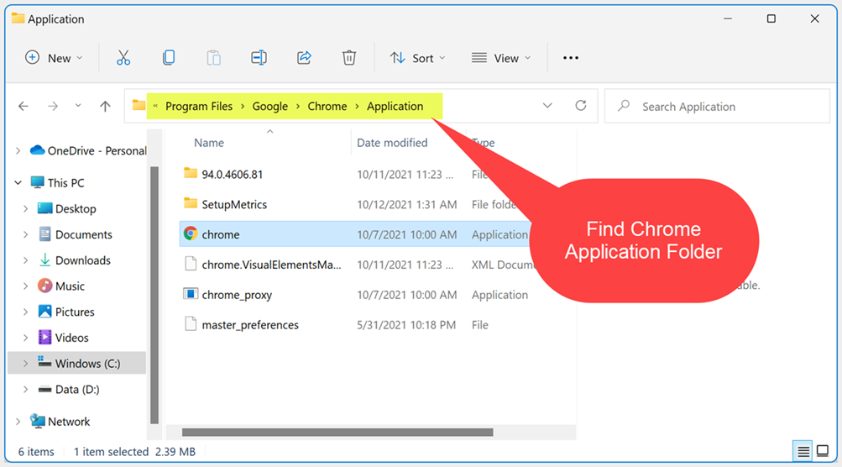Select the SetupMetrics folder name
The width and height of the screenshot is (842, 467).
234,204
